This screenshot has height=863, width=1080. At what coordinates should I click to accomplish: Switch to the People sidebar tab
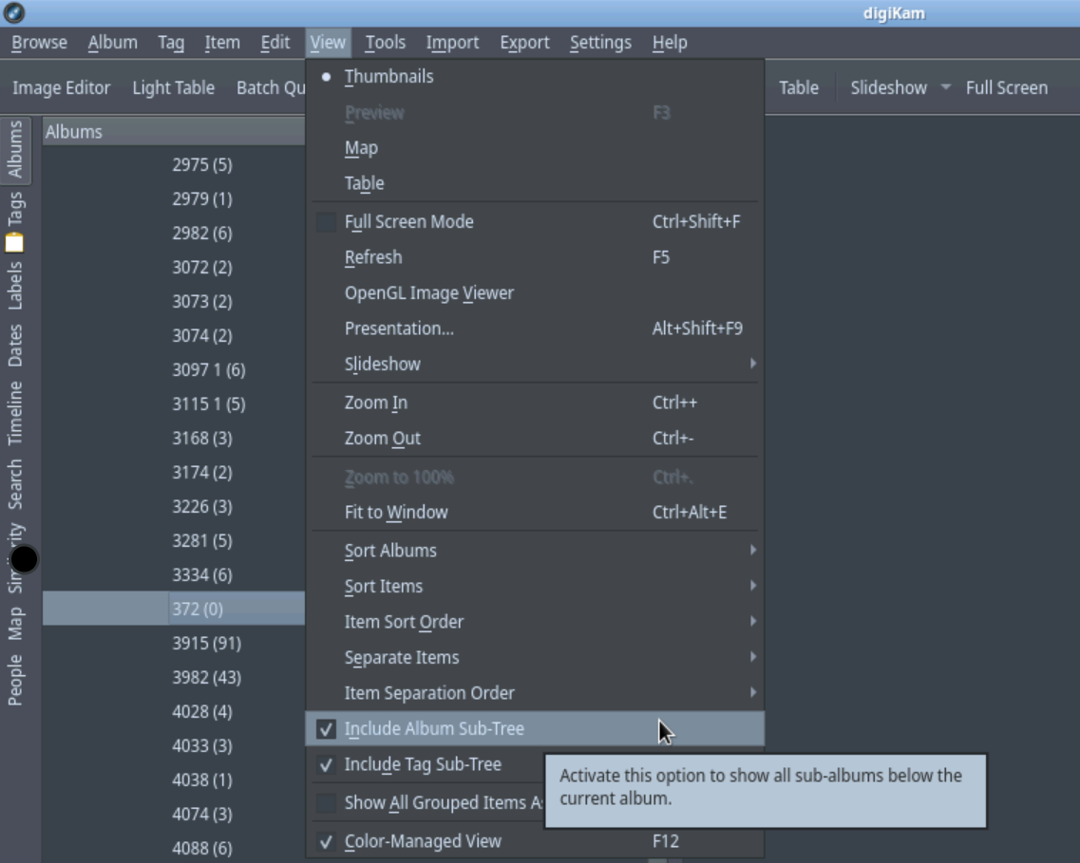(x=14, y=680)
